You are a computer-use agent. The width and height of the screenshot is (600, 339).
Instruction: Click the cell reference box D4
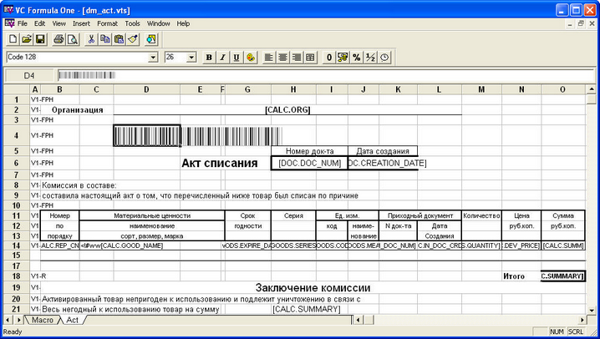click(29, 75)
